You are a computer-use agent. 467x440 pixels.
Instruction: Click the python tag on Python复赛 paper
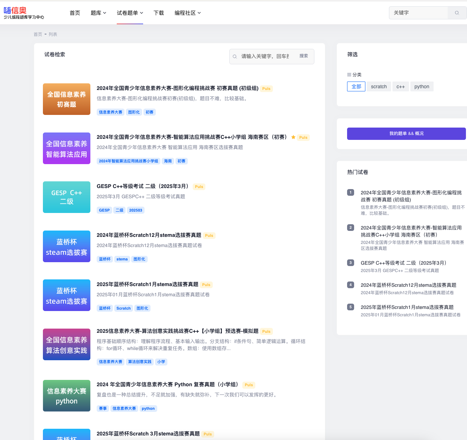click(148, 408)
